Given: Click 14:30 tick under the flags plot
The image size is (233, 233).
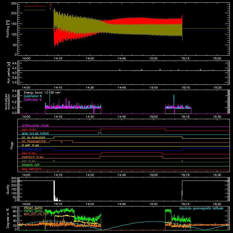Looking at the screenshot, I should (90, 175).
